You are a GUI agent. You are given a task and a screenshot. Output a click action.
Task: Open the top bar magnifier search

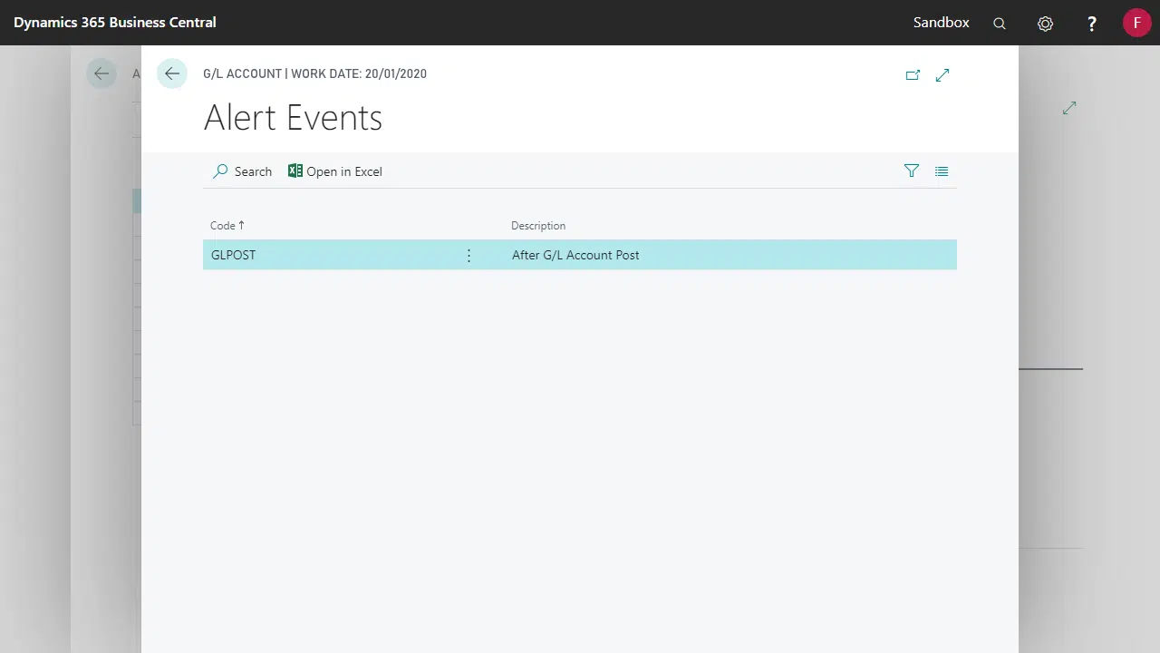1000,24
